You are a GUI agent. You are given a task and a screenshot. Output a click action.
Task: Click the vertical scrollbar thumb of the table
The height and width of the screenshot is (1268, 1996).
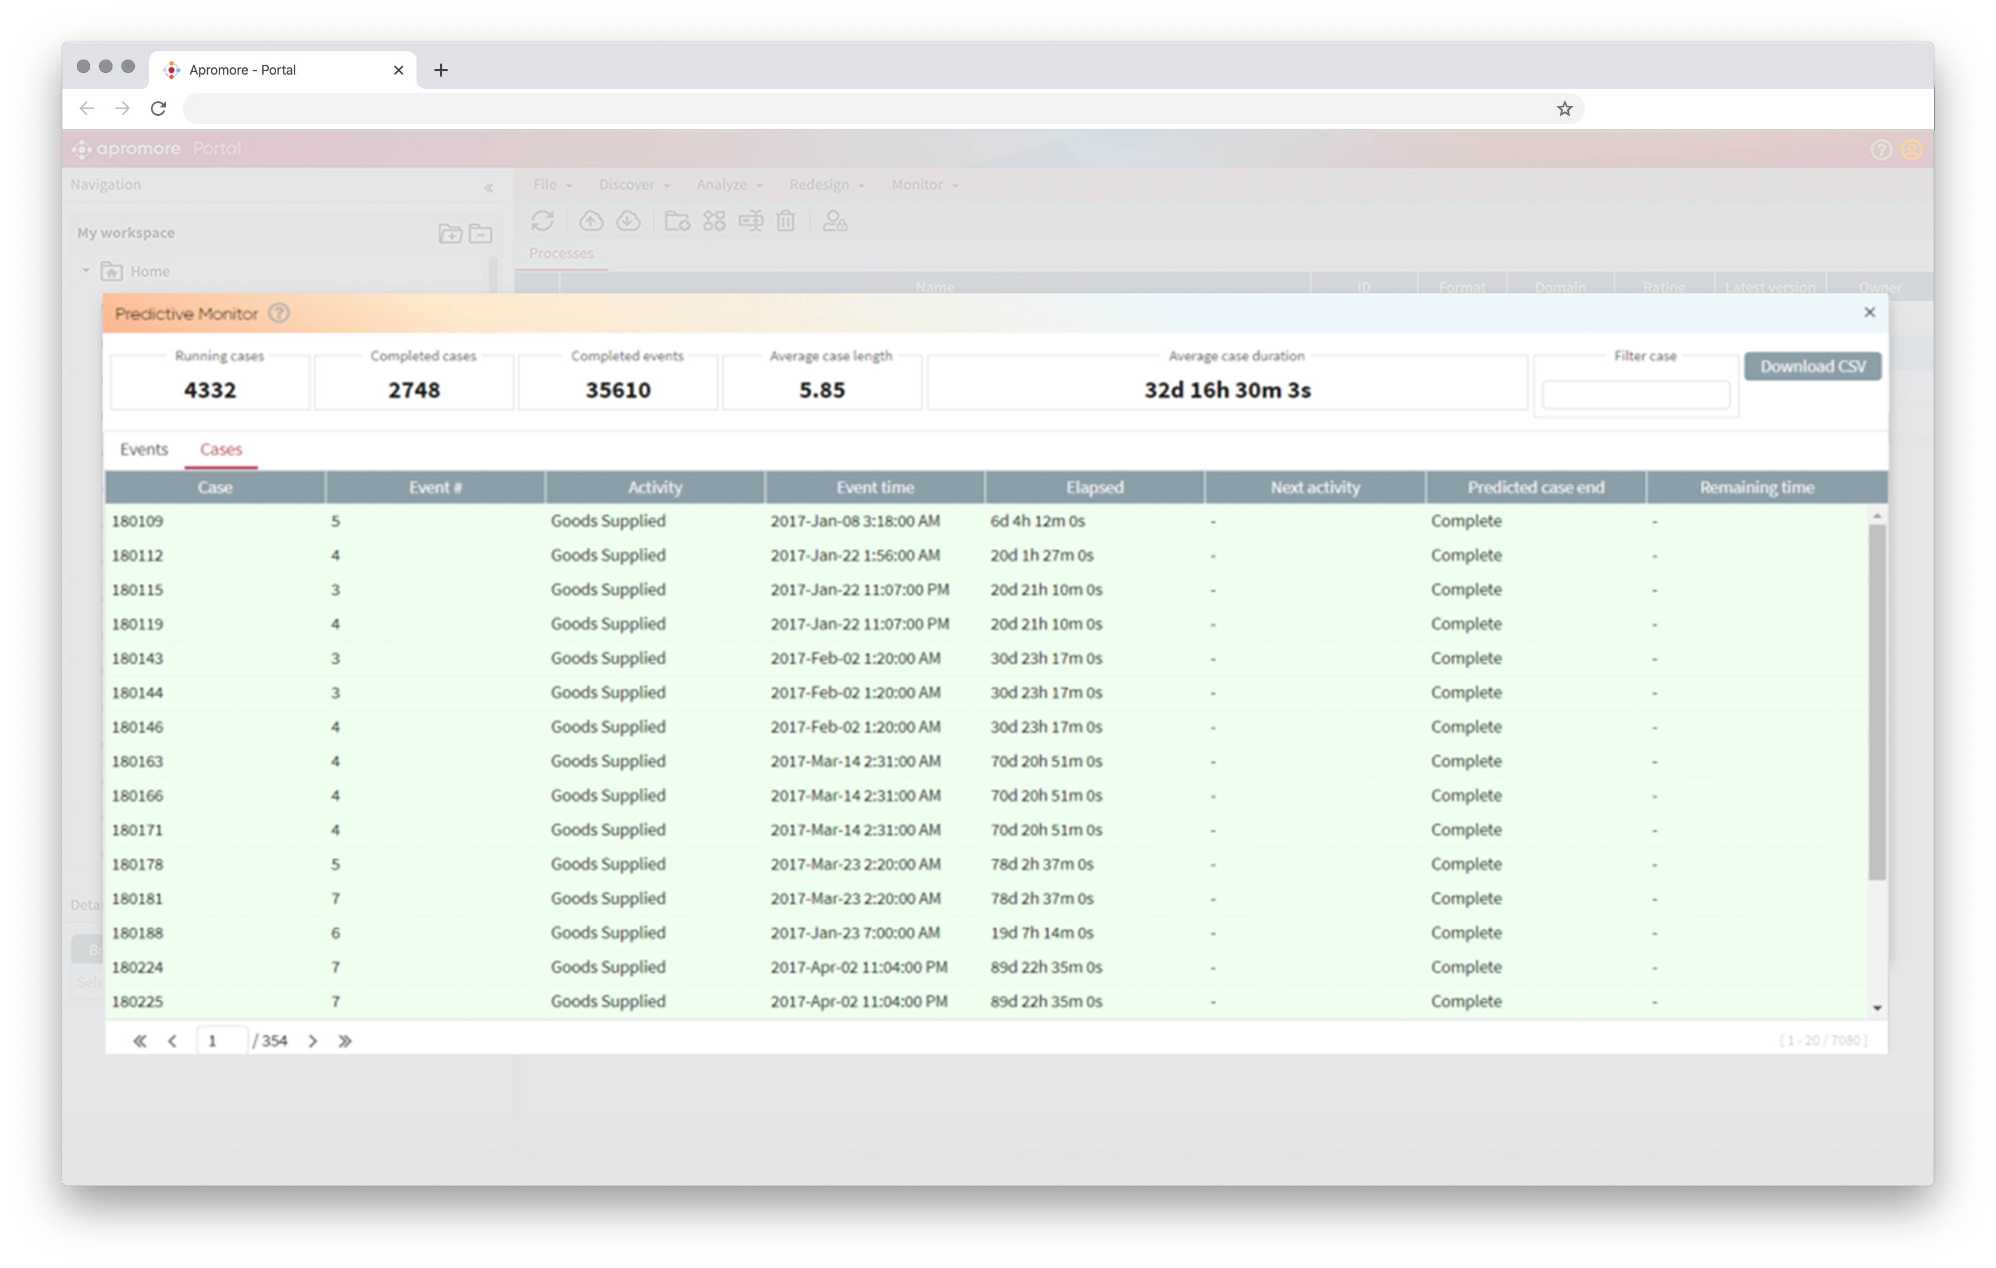click(1877, 701)
